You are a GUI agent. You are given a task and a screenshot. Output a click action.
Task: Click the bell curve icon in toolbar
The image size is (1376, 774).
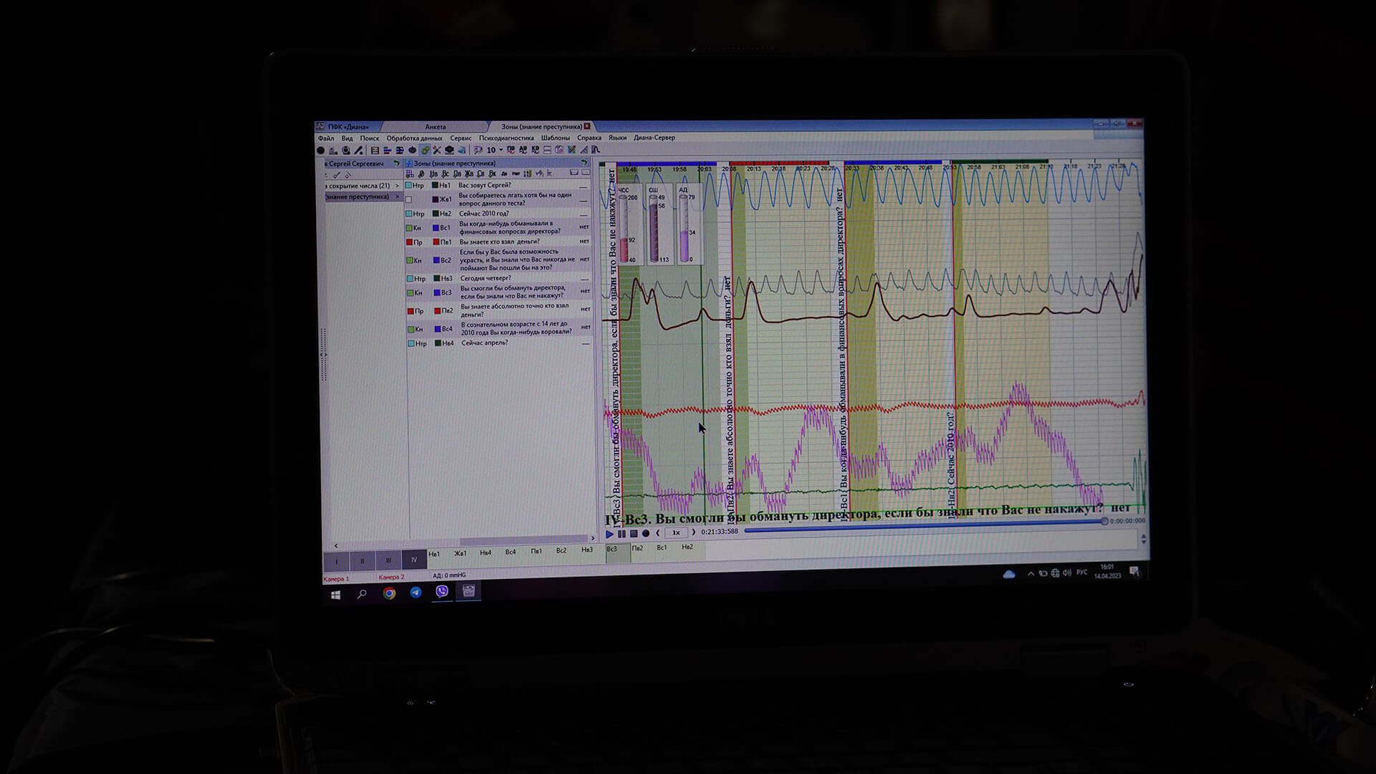[x=596, y=150]
